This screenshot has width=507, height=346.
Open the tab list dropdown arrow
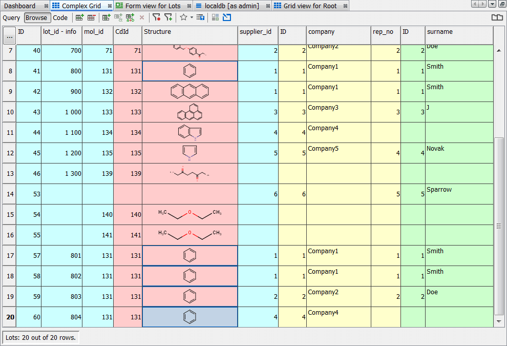pos(492,4)
